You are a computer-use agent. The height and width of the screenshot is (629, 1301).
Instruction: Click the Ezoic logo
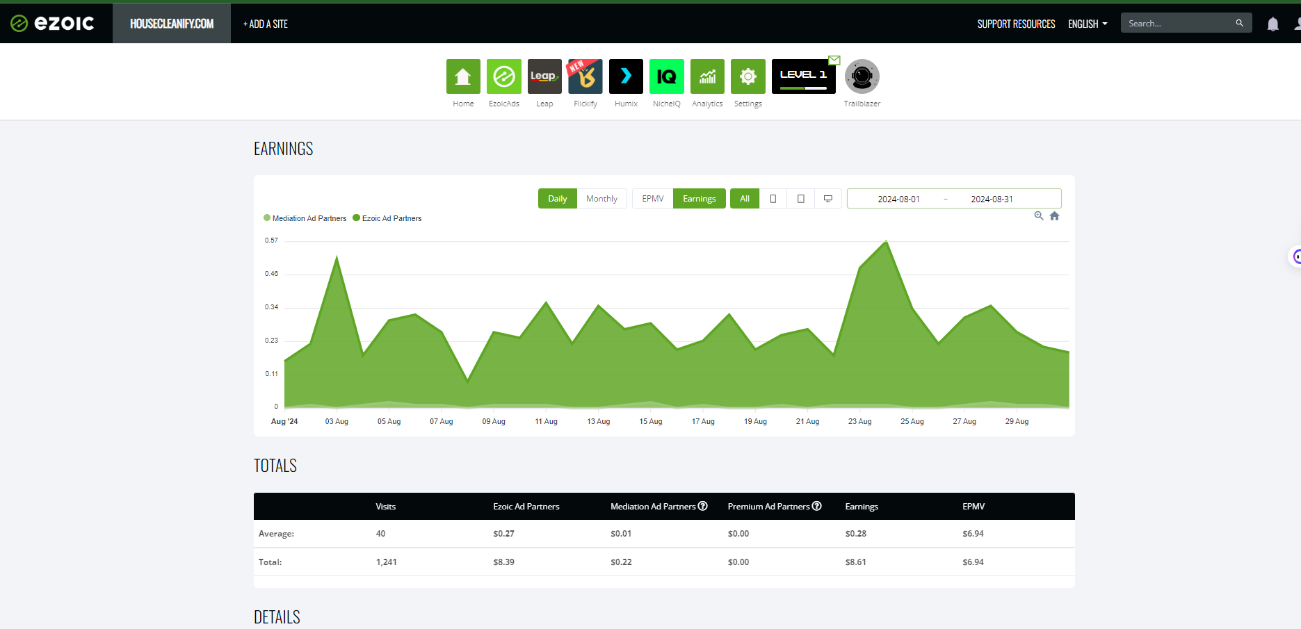coord(53,24)
